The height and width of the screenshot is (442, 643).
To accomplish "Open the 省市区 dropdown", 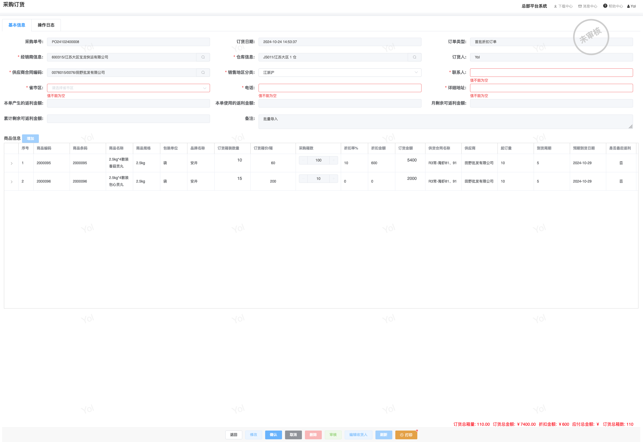I will tap(128, 88).
